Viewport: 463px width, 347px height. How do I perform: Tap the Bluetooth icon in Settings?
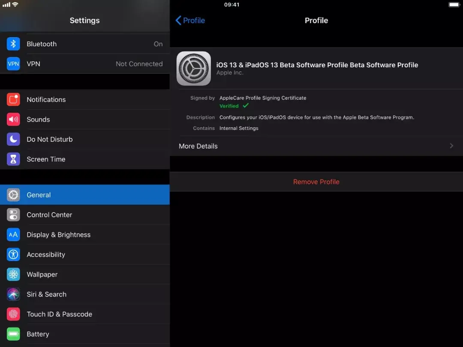tap(13, 44)
